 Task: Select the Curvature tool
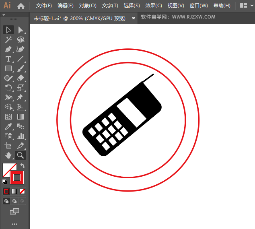[x=21, y=49]
